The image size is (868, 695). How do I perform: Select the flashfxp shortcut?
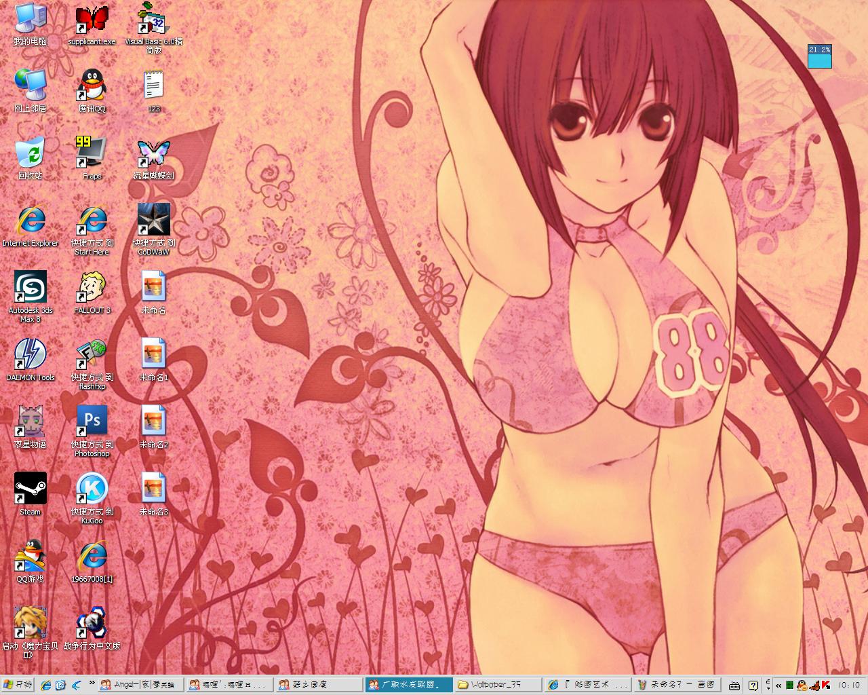(92, 364)
